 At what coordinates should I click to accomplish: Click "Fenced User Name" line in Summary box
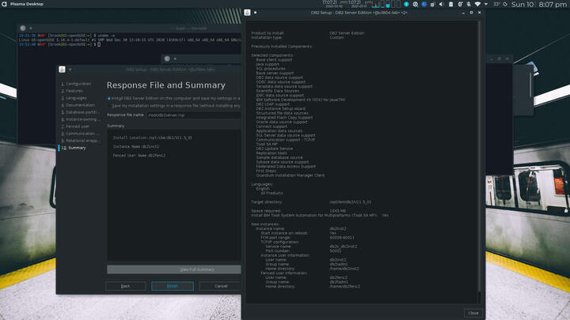point(139,156)
